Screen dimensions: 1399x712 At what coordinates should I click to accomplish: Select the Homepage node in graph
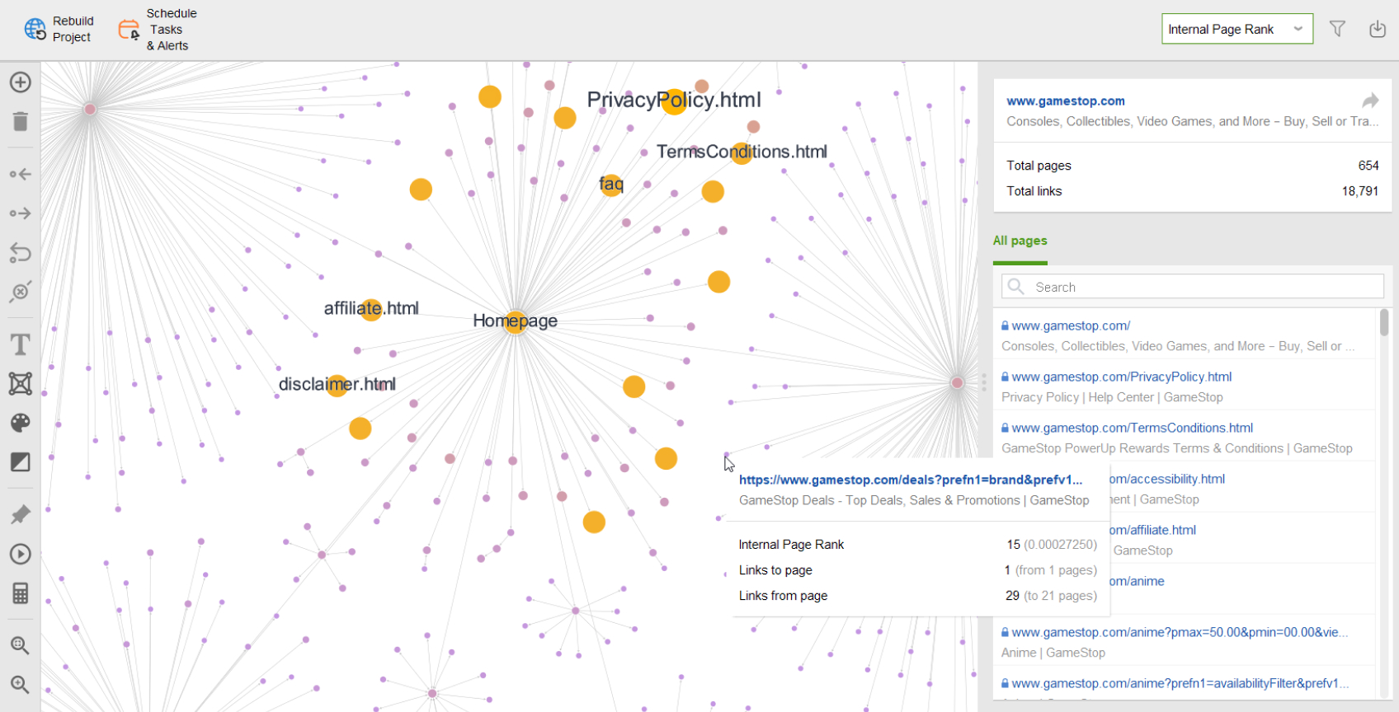click(x=516, y=321)
